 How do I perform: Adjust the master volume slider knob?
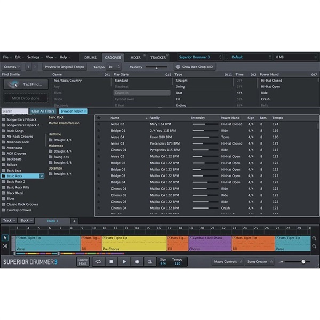[x=303, y=262]
